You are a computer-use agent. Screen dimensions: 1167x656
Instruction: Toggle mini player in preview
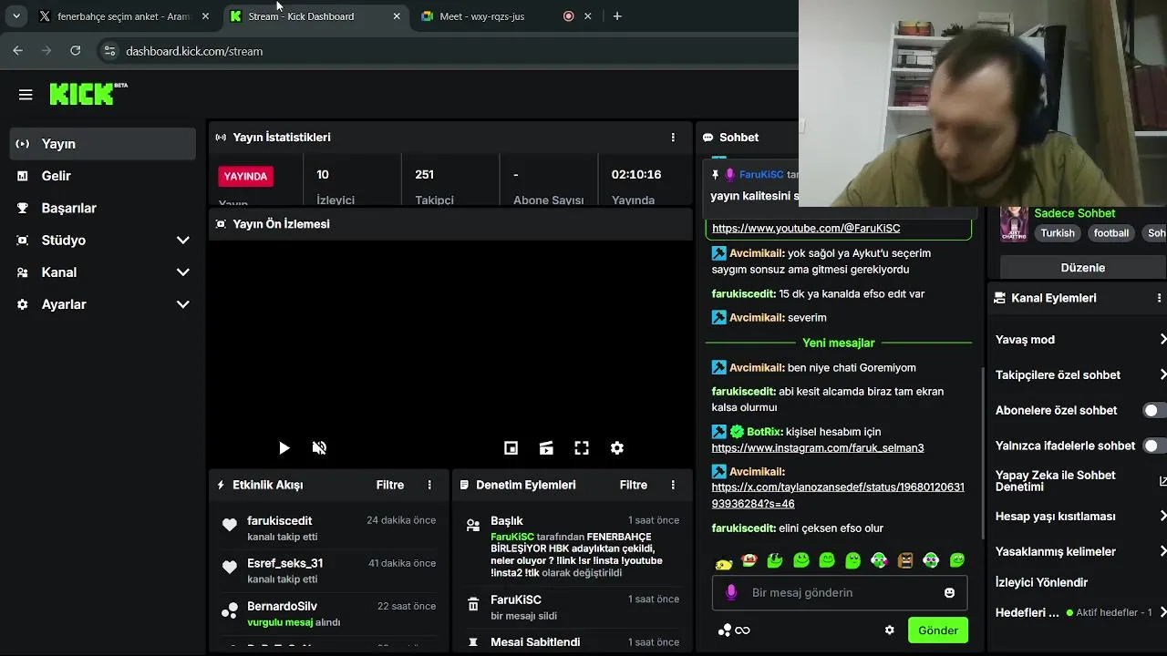pos(511,448)
